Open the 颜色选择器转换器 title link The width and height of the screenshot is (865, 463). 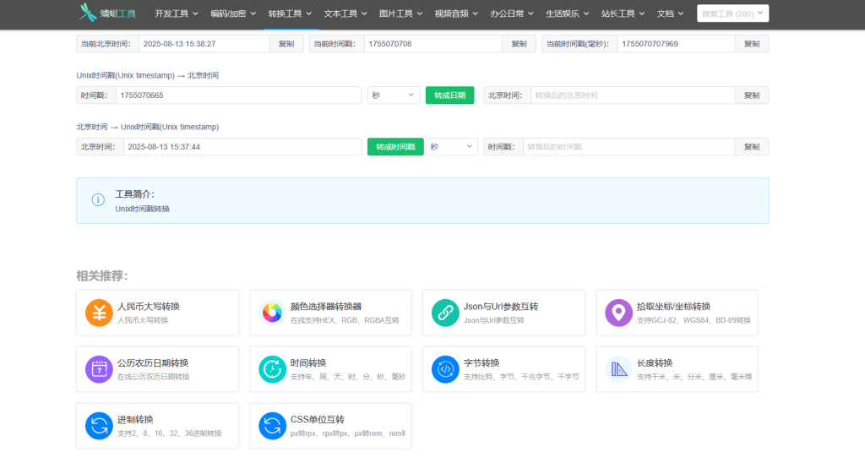click(326, 307)
